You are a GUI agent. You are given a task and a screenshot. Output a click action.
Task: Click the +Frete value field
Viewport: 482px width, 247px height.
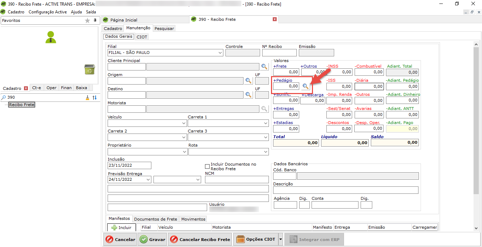click(286, 72)
